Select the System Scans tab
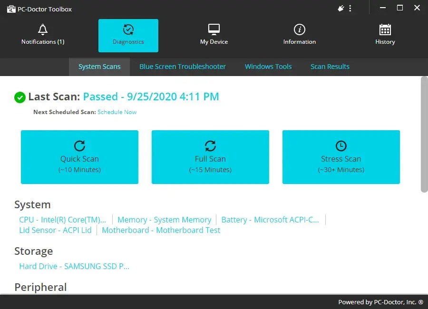 (99, 67)
